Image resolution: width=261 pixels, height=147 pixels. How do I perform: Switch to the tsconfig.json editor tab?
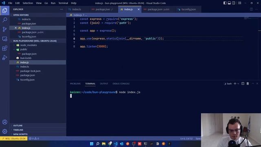pyautogui.click(x=188, y=9)
